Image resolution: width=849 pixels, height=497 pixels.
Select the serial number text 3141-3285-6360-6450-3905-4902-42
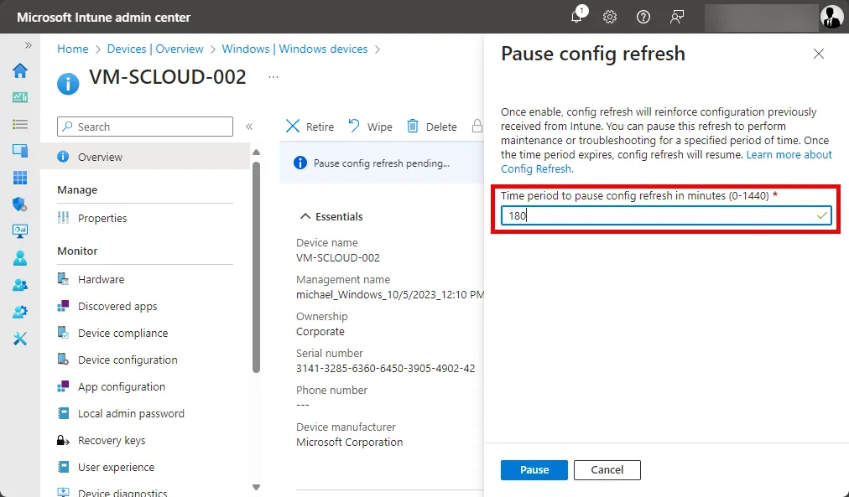(x=386, y=368)
